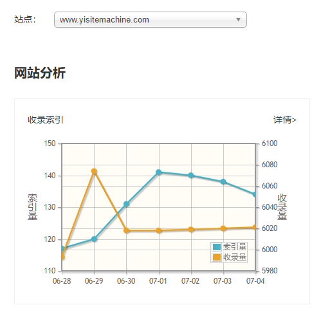Select the blue data point on 06-29
Viewport: 312px width, 312px height.
pyautogui.click(x=94, y=239)
